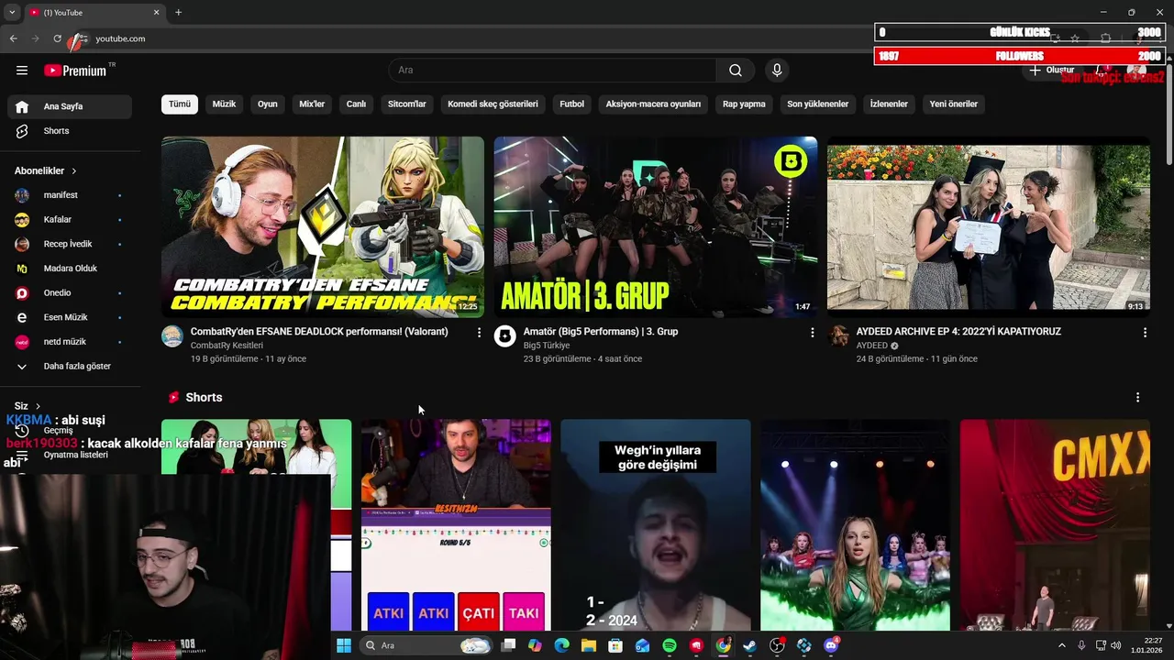Activate voice search microphone
Screen dimensions: 1174x660
[x=777, y=71]
